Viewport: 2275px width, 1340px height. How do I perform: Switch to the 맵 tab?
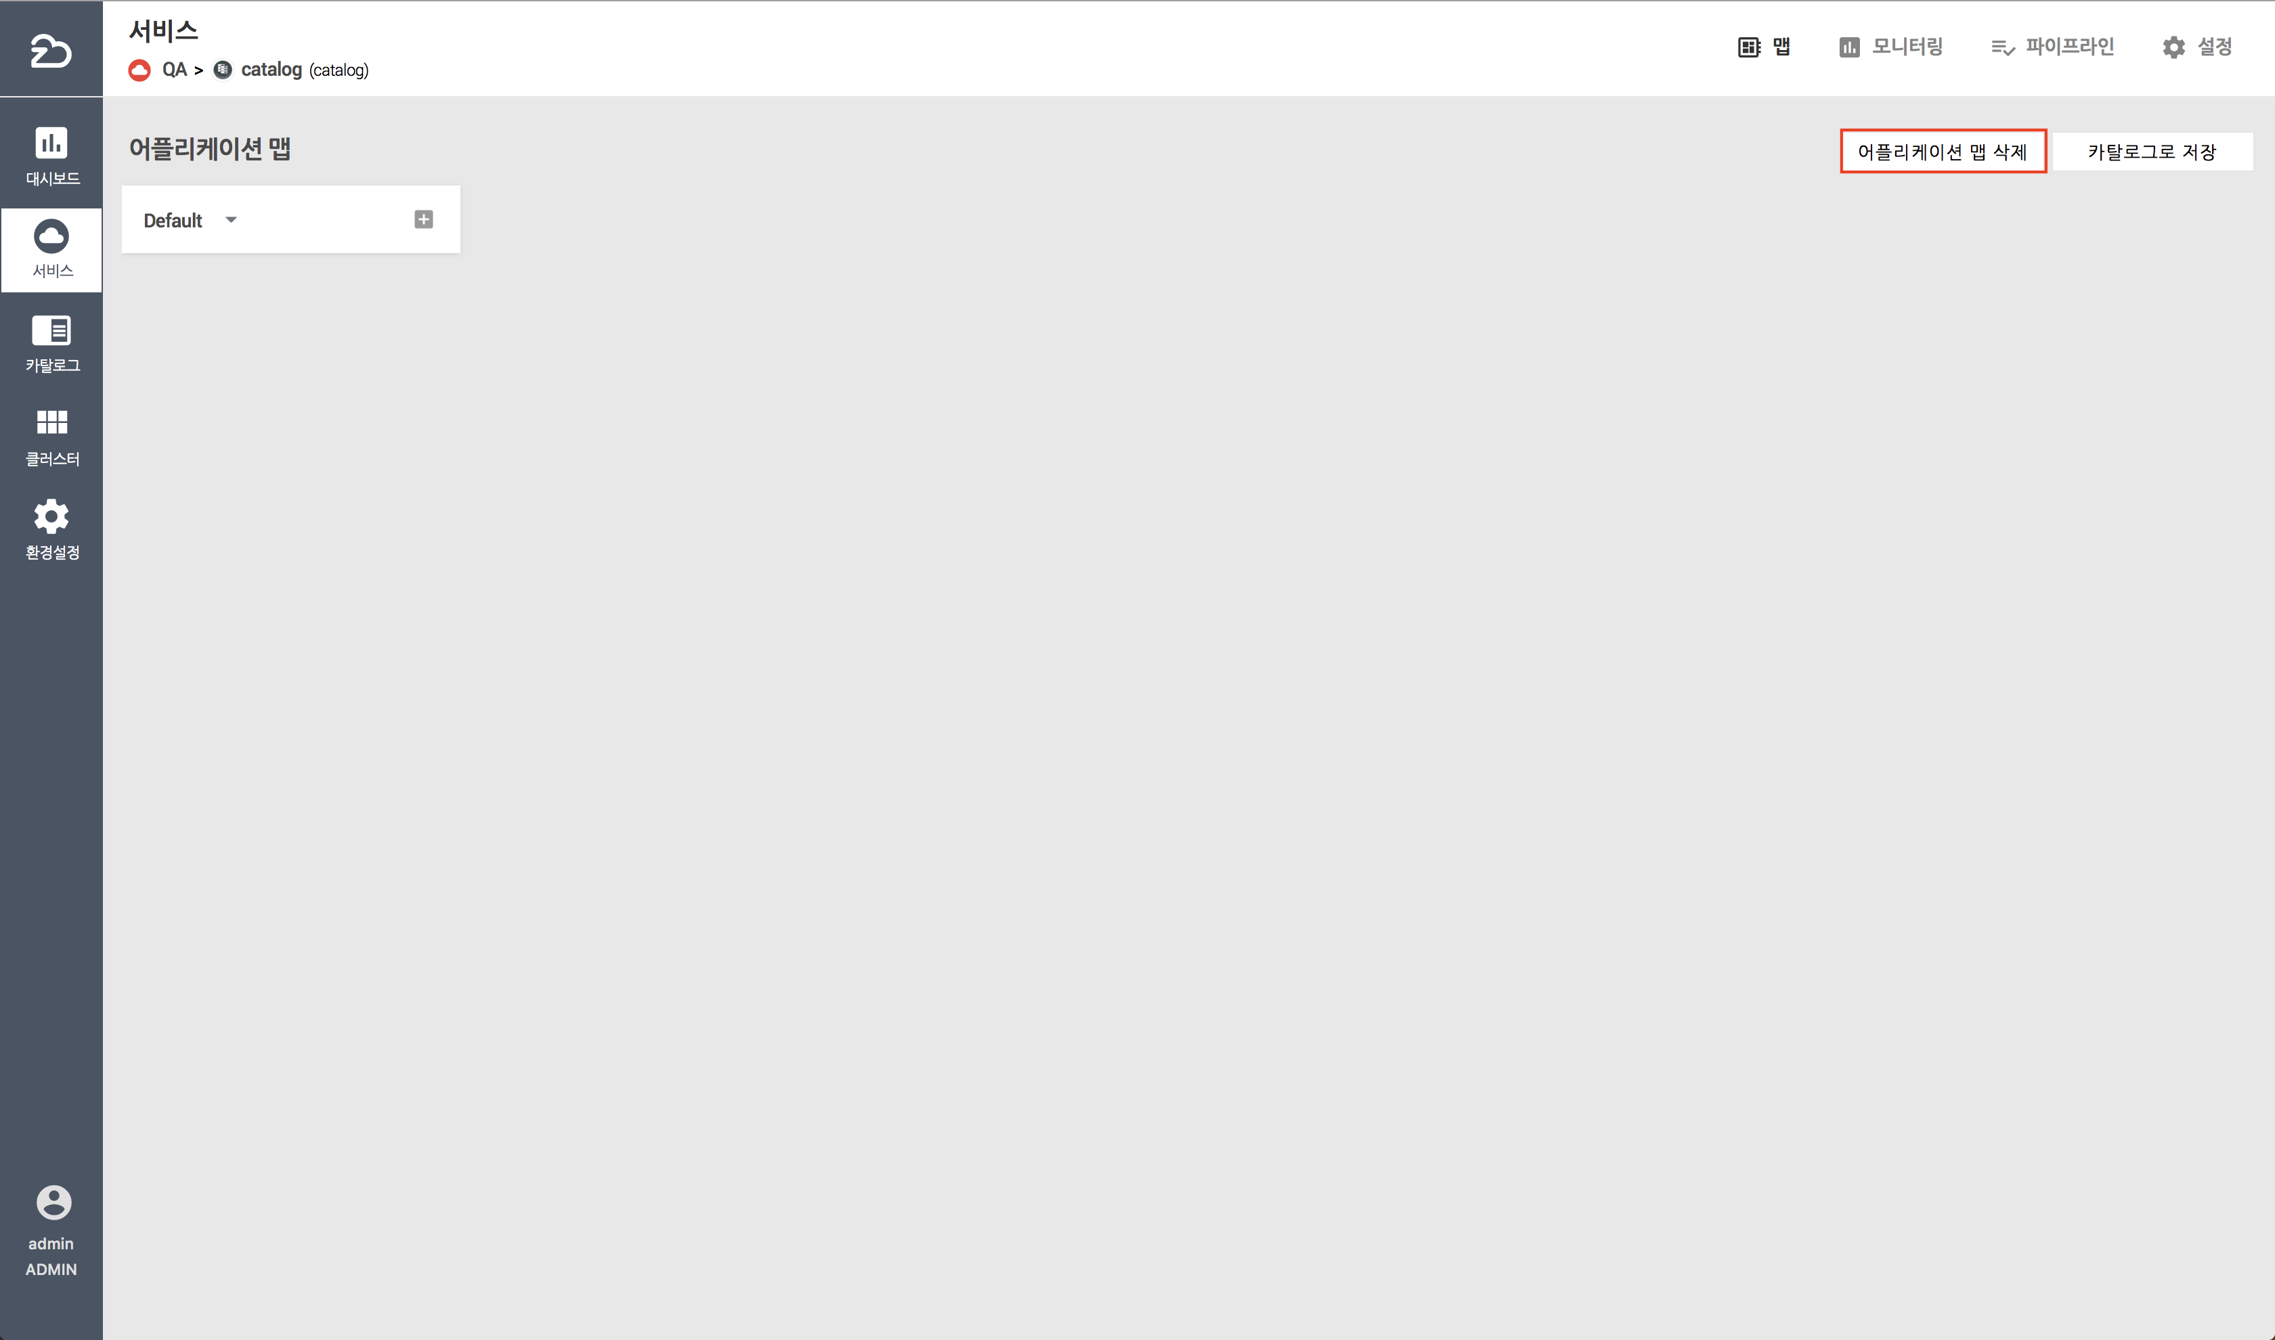tap(1764, 47)
